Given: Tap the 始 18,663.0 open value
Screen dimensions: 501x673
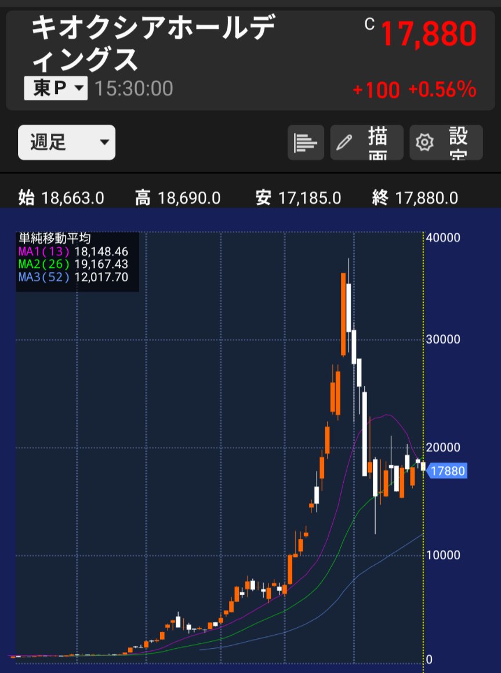Looking at the screenshot, I should [x=61, y=198].
